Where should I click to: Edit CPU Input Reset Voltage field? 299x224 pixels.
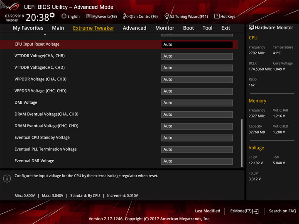point(197,44)
